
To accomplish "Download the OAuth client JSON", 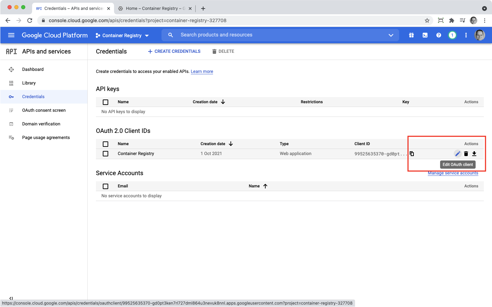I will point(474,154).
